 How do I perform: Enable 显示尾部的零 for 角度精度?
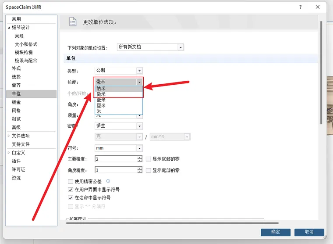[149, 170]
